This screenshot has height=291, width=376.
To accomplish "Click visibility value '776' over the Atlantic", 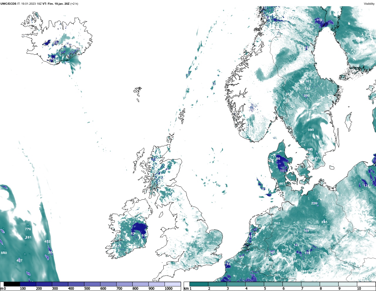I will tap(28, 229).
